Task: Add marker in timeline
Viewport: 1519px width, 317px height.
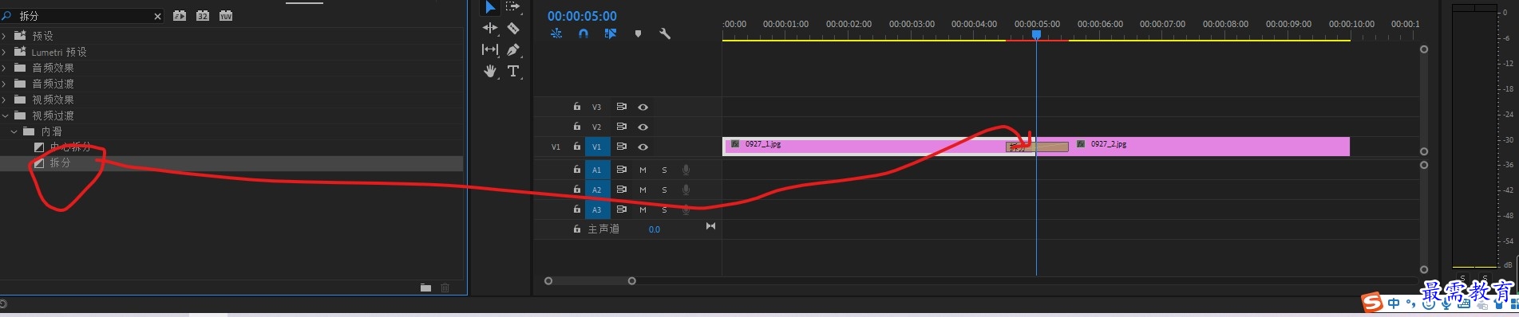Action: [638, 33]
